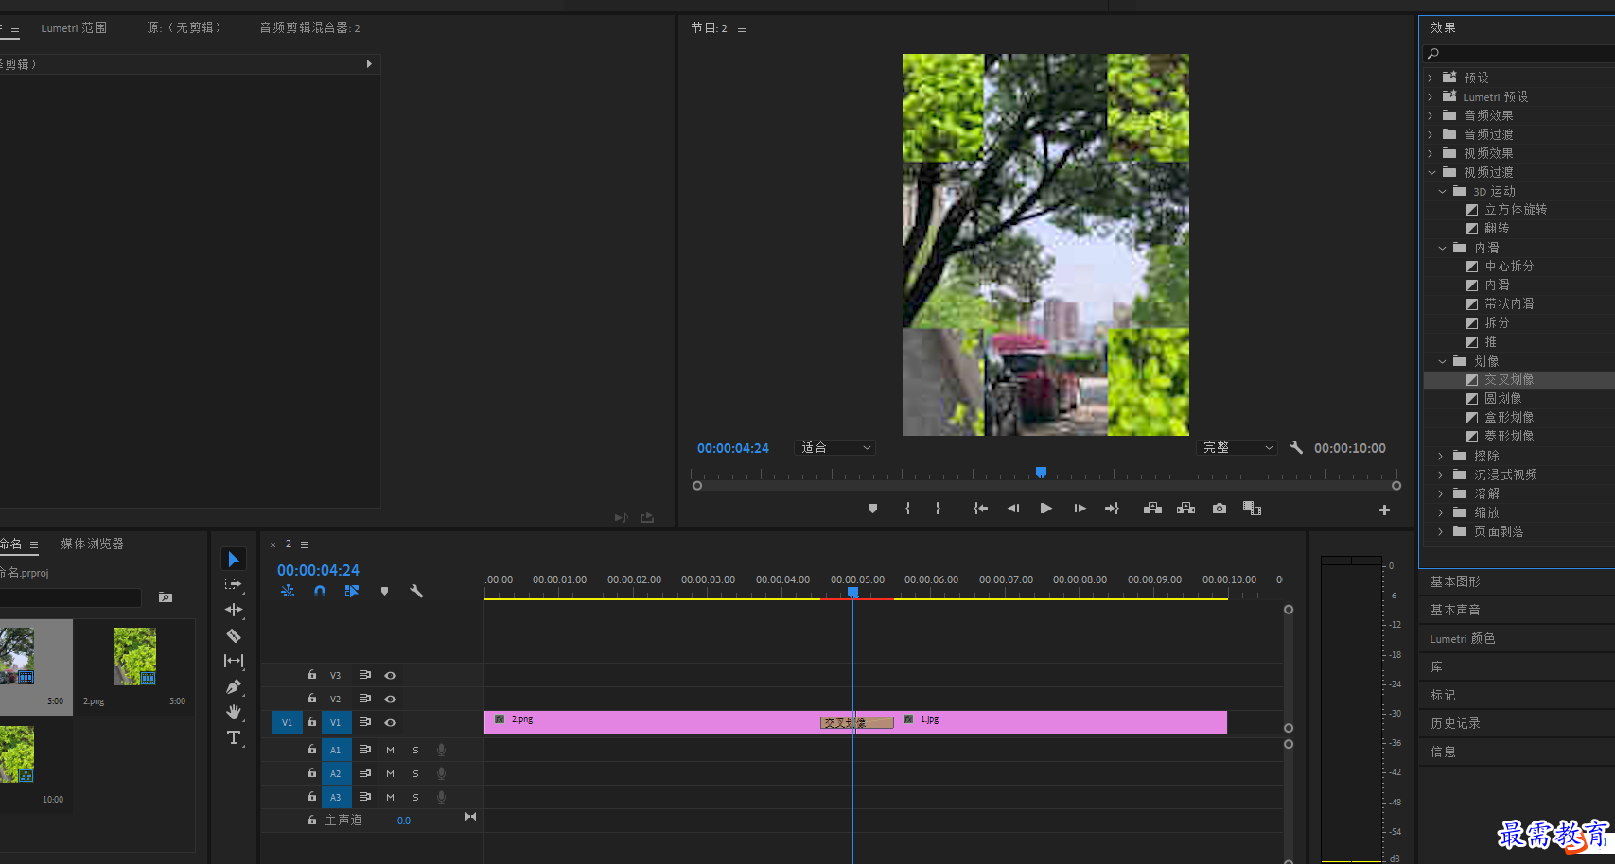Image resolution: width=1615 pixels, height=864 pixels.
Task: Mute audio track A1
Action: 390,750
